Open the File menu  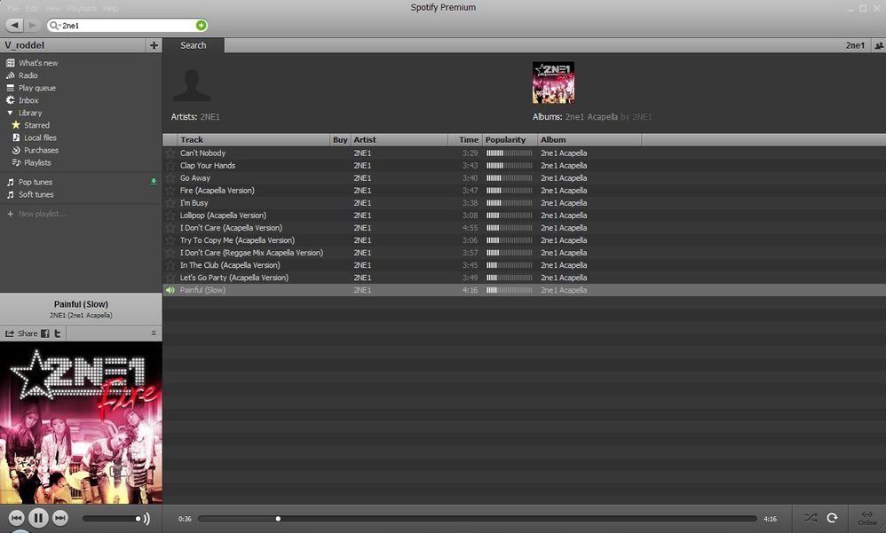click(x=13, y=9)
